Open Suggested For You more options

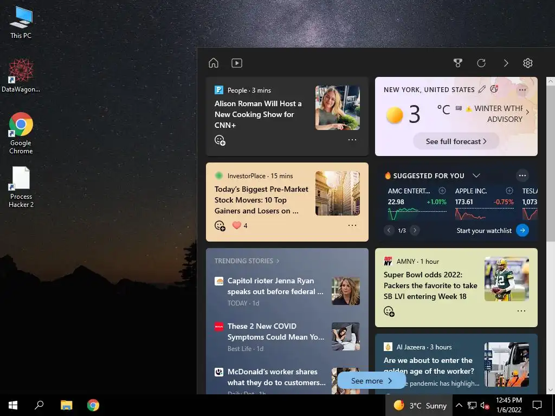(x=522, y=175)
